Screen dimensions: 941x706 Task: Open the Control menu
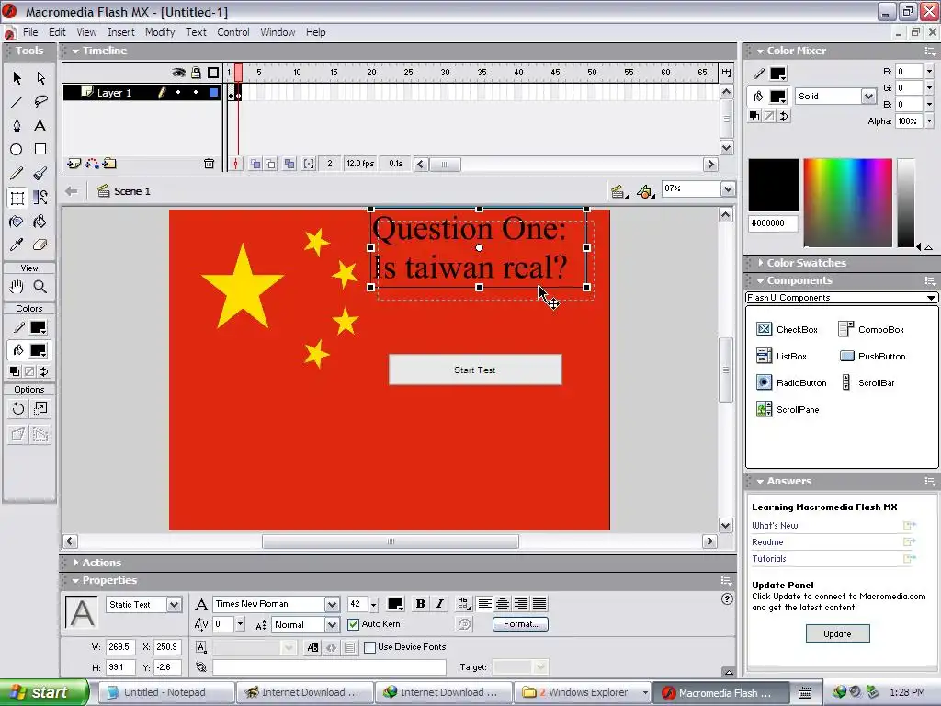[x=232, y=32]
